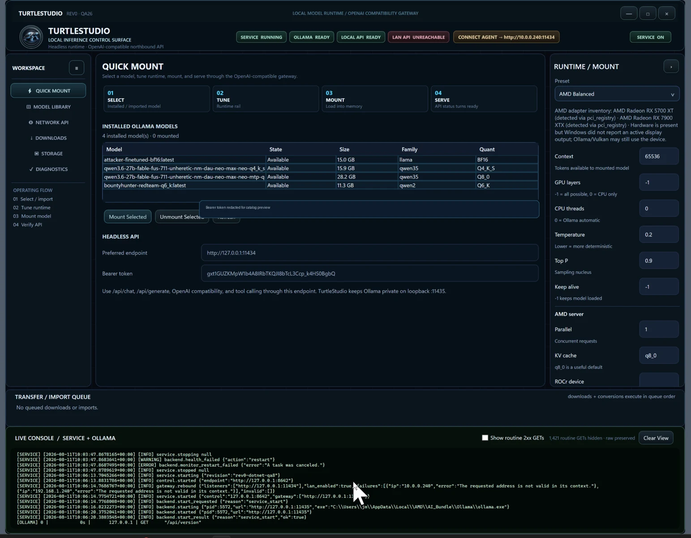Click the down-arrow icon beside Downloads

click(31, 138)
